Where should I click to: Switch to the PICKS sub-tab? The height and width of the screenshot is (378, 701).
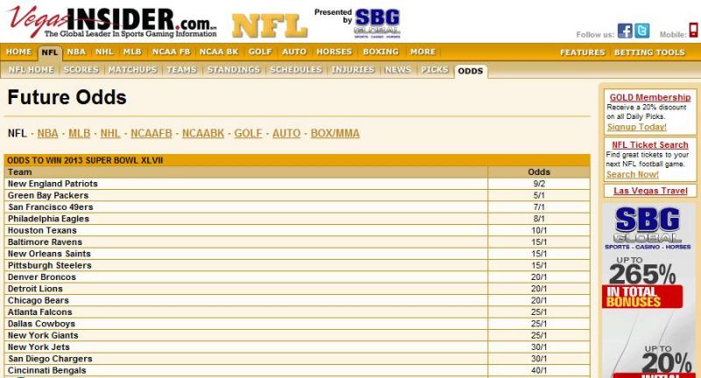pos(434,70)
